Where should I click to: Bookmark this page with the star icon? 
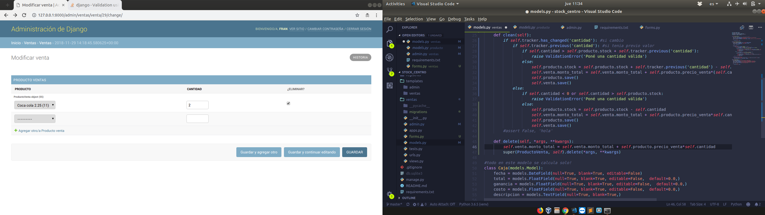(357, 15)
